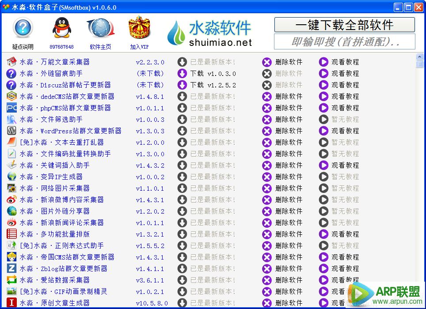Click the scrollbar up arrow
Screen dimensions: 426x309
419,57
